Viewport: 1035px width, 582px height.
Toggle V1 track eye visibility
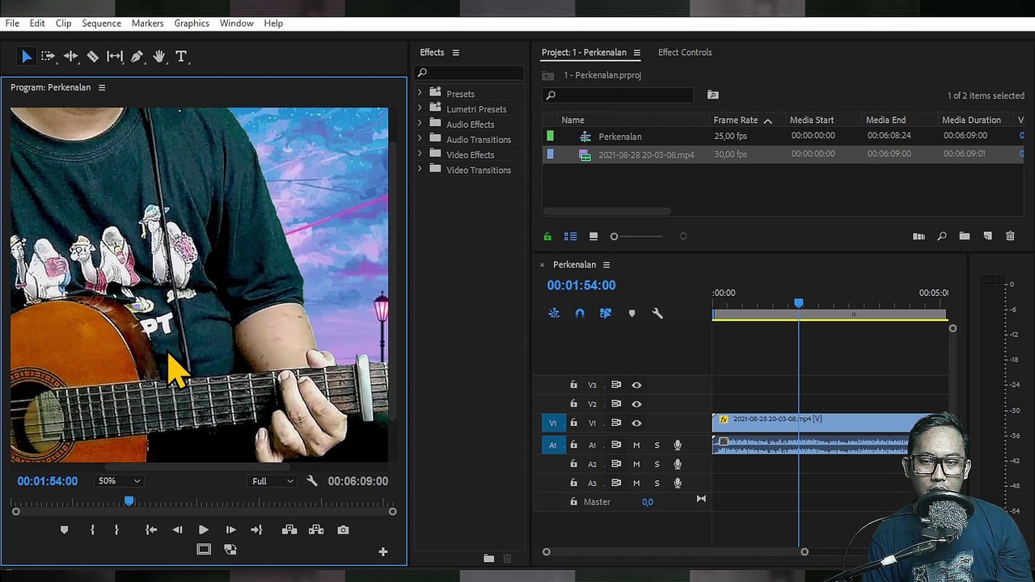[636, 423]
